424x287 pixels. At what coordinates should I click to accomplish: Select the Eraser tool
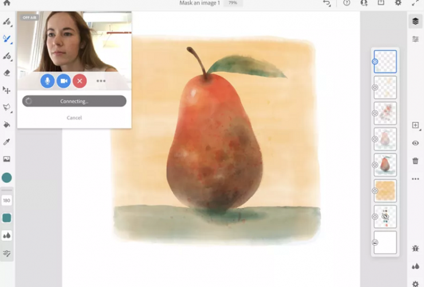(7, 73)
